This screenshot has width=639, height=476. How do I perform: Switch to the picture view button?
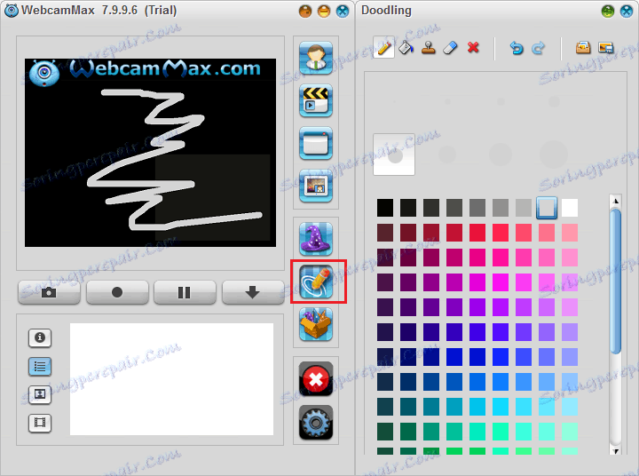pyautogui.click(x=40, y=394)
